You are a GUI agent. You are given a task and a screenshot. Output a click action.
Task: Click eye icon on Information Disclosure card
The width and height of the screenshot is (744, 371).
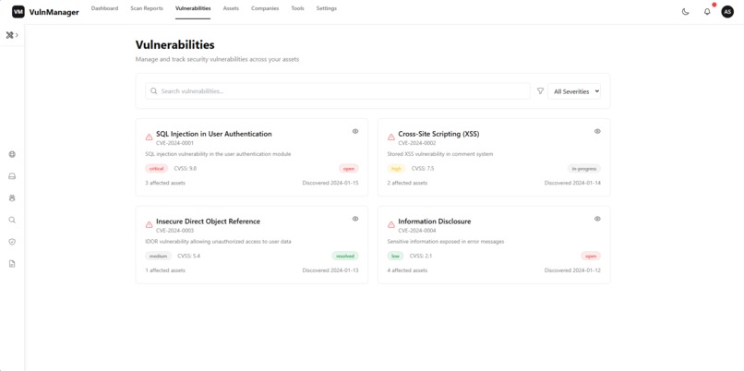click(597, 219)
